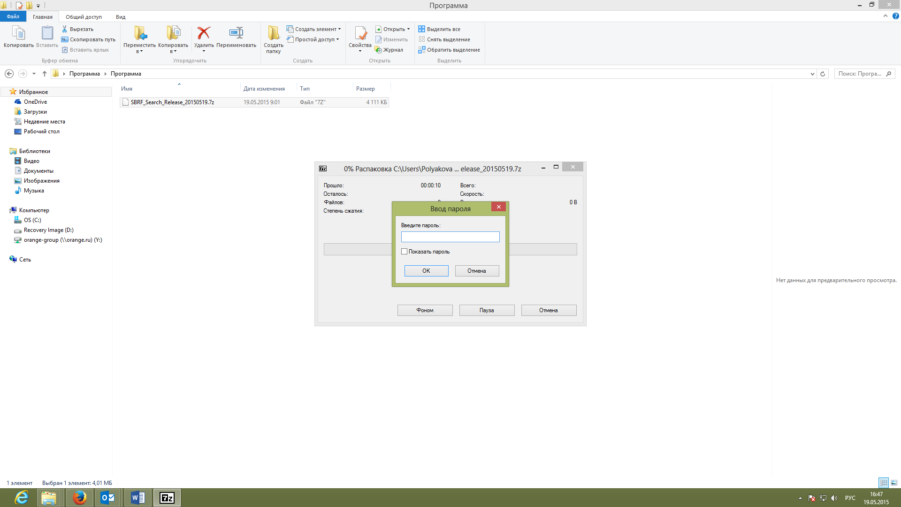
Task: Click the Select all (Выделить все) icon
Action: [x=421, y=29]
